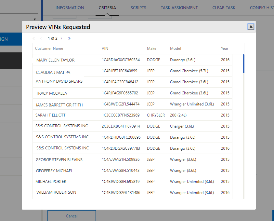Select customer GEOFFREY MICHAEL
This screenshot has width=274, height=221.
click(54, 171)
